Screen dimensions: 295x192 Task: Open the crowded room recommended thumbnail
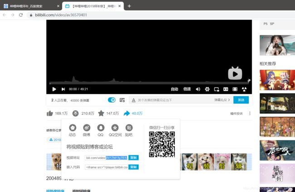(277, 127)
